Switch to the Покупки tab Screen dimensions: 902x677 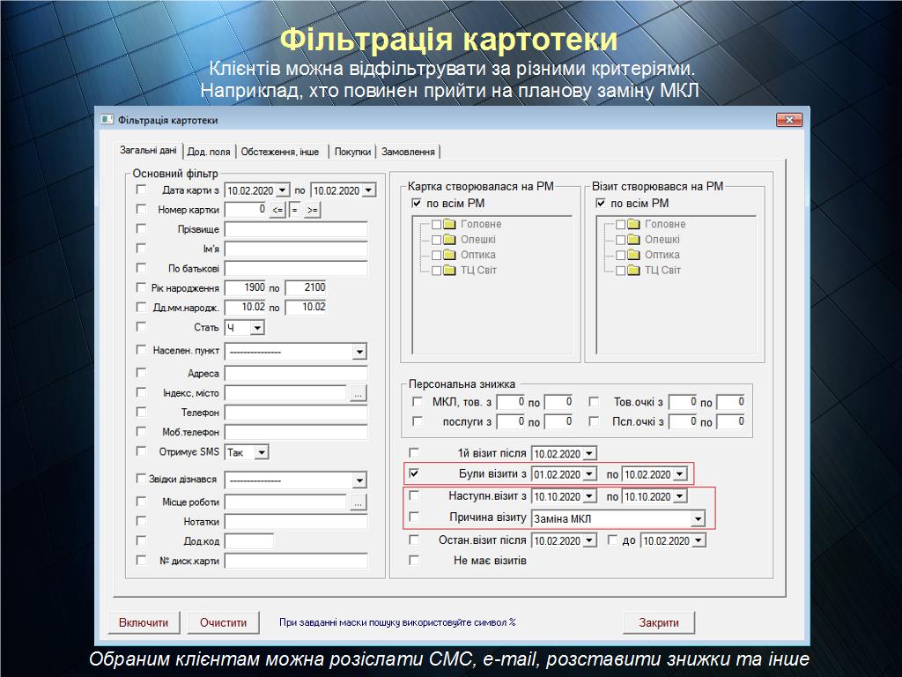352,152
